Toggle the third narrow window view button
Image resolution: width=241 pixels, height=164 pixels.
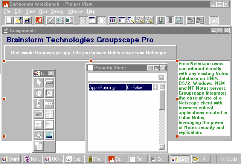pos(101,20)
